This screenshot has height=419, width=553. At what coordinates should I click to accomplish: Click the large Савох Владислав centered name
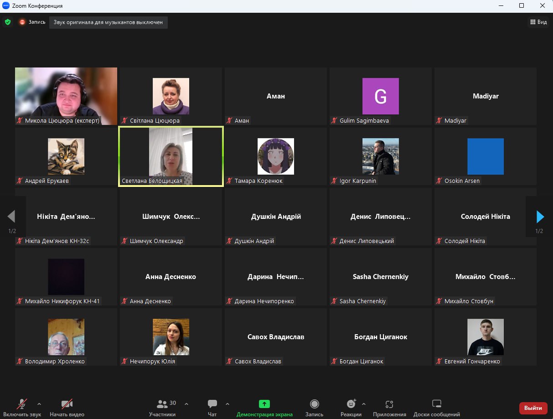(x=276, y=337)
